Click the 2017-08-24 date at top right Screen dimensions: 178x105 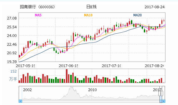pyautogui.click(x=155, y=7)
